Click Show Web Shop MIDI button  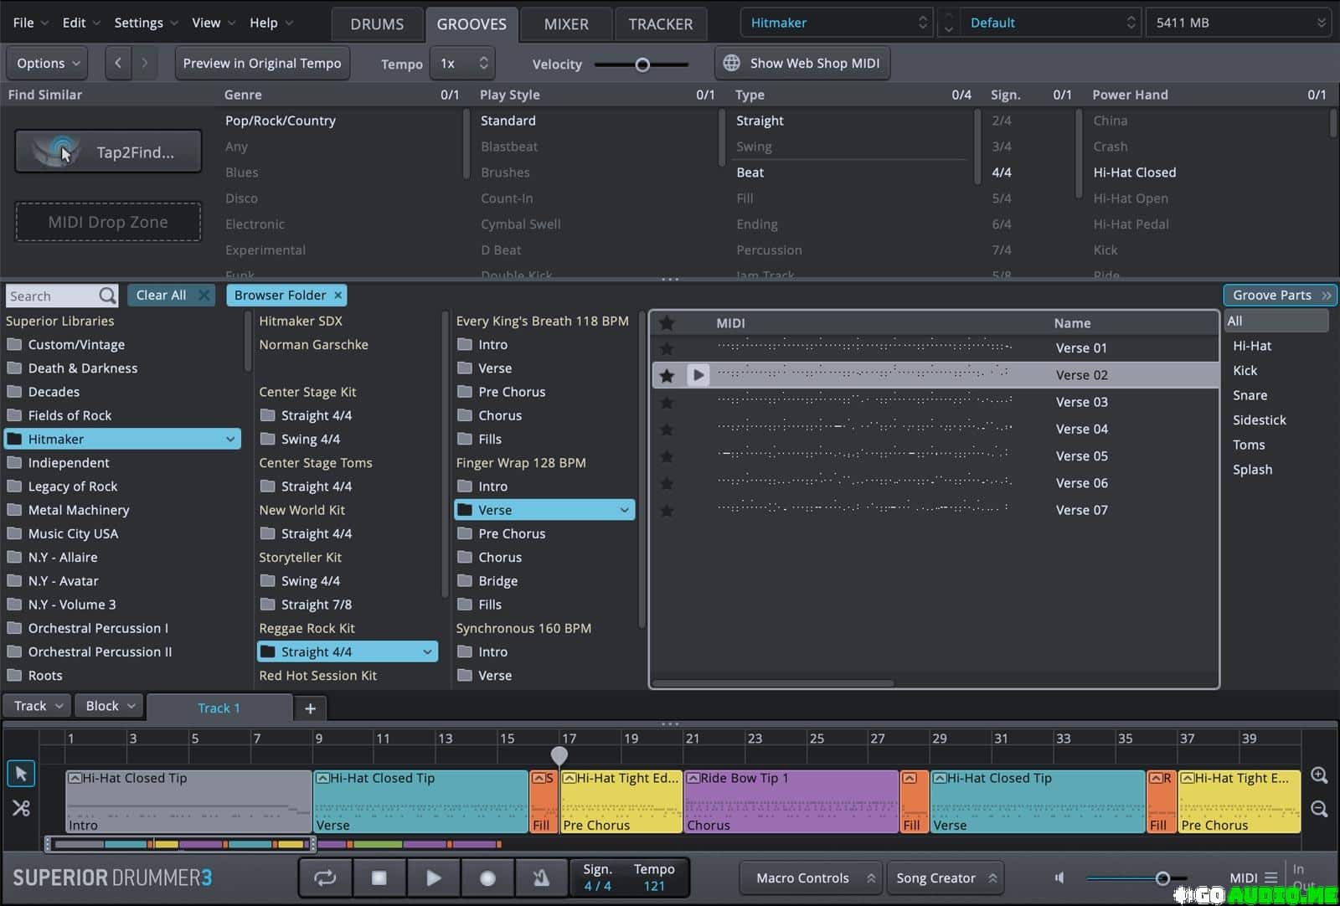coord(802,63)
